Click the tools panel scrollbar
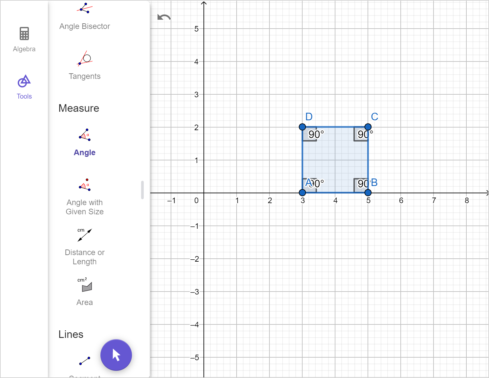 [x=142, y=190]
